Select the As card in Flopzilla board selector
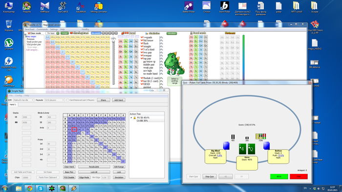This screenshot has height=192, width=342. click(x=136, y=41)
